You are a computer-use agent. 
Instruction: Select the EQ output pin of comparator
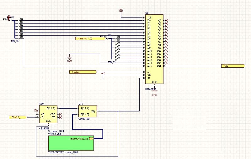click(93, 111)
